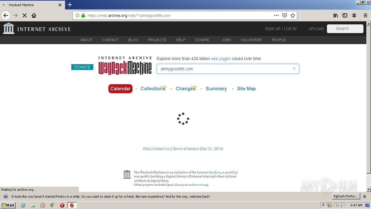Save page to Pocket icon
The width and height of the screenshot is (371, 209).
point(285,15)
